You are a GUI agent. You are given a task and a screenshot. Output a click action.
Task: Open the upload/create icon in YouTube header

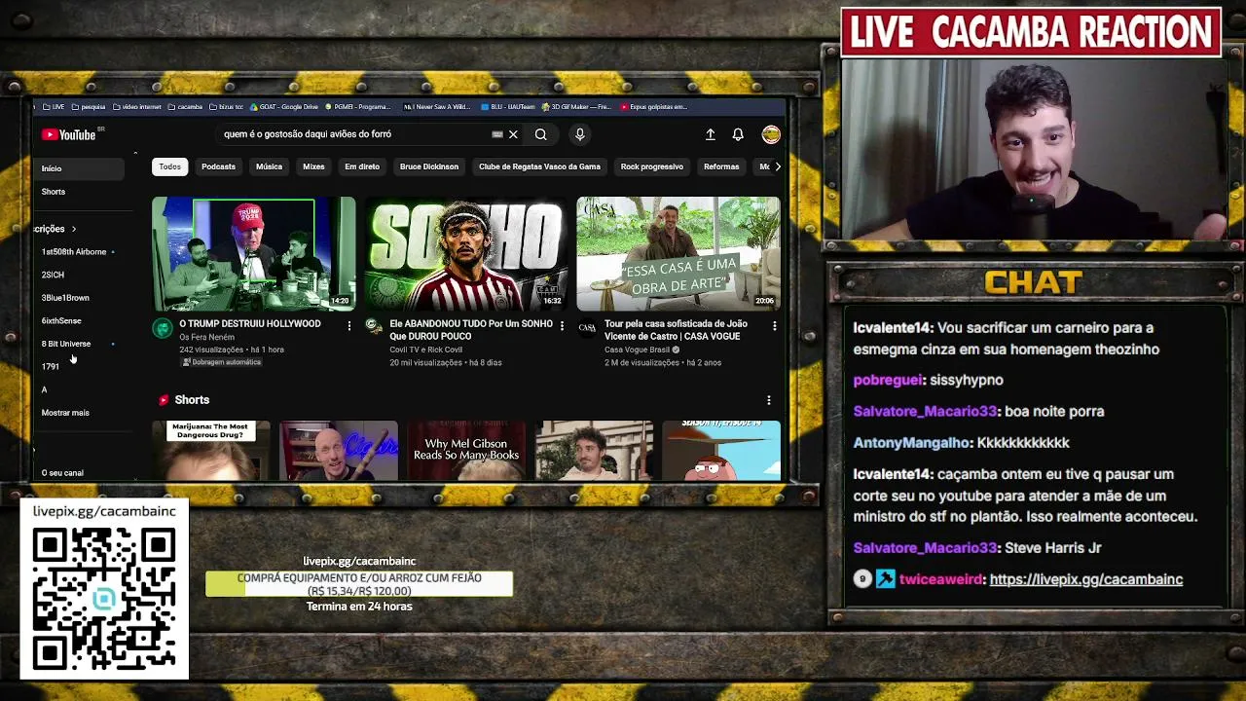[x=710, y=134]
